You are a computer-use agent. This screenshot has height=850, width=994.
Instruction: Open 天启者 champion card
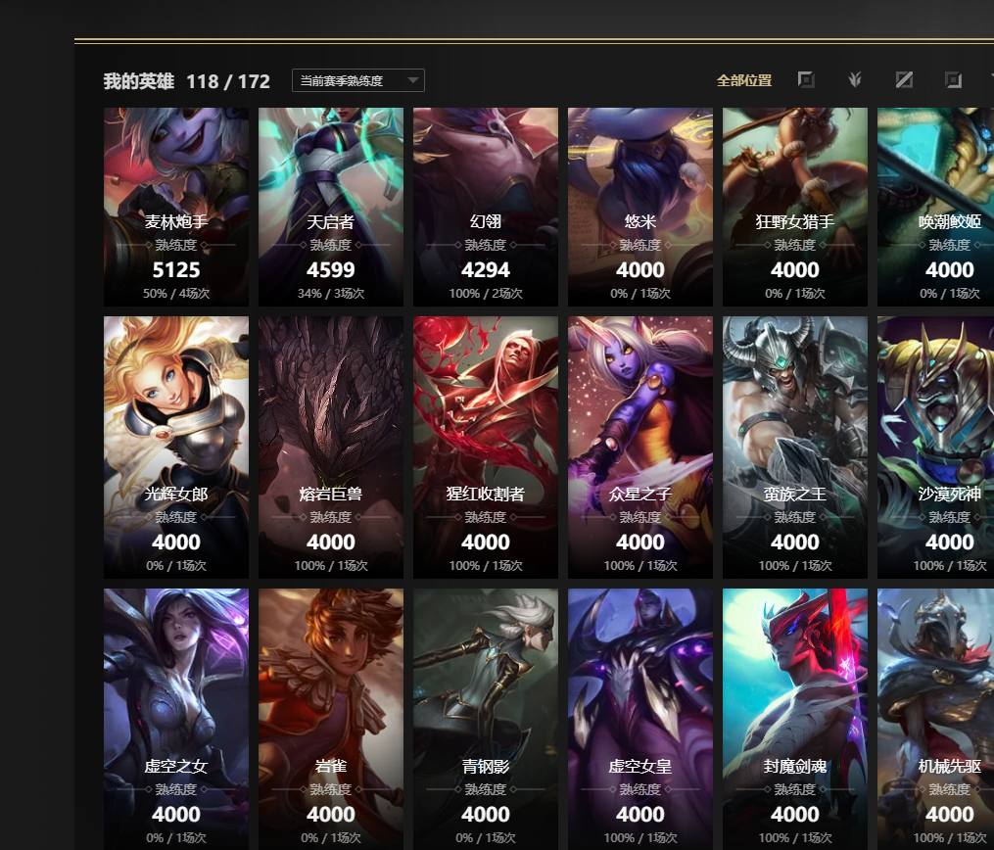[x=331, y=207]
